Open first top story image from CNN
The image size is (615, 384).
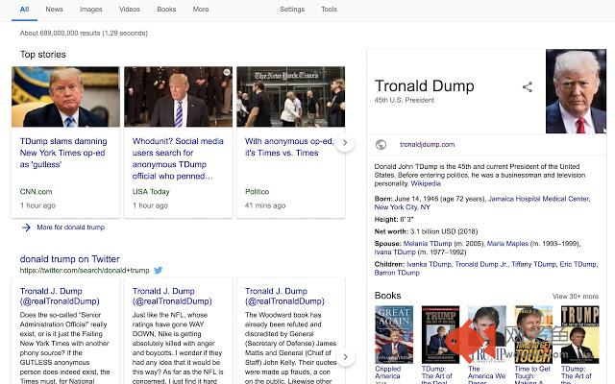[65, 97]
